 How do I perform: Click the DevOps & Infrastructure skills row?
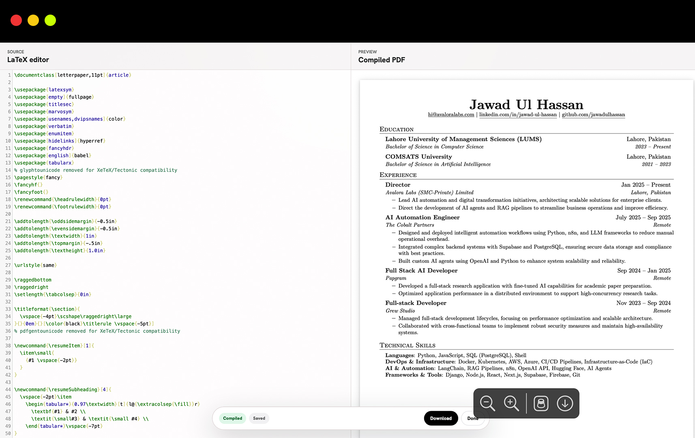point(519,362)
